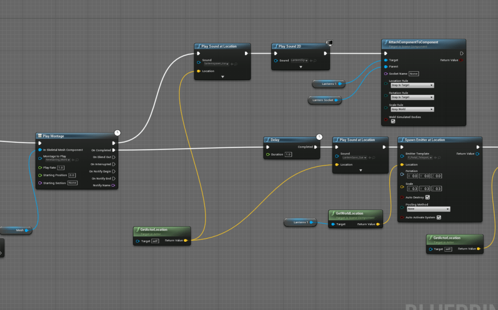
Task: Click the Play Rate input field
Action: (x=61, y=168)
